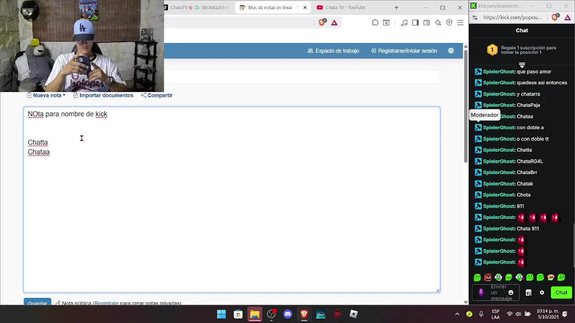
Task: Open OBS Studio from taskbar
Action: point(271,314)
